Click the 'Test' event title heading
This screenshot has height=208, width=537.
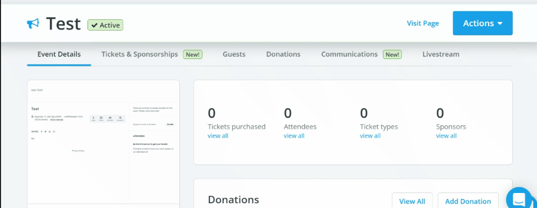(x=63, y=23)
